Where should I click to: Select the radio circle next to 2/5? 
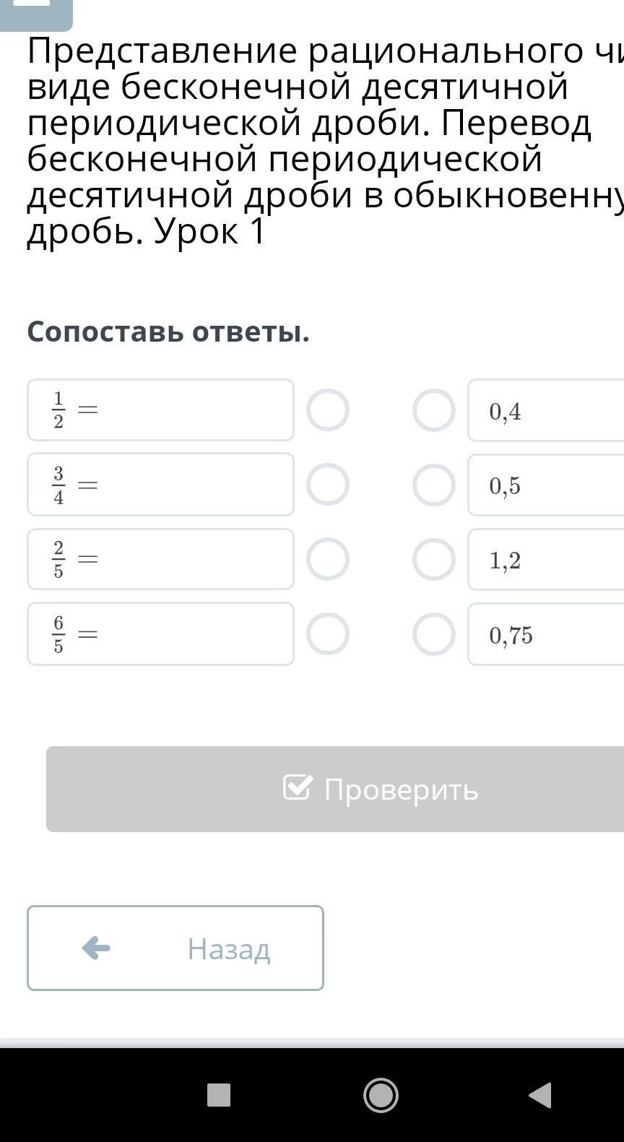[328, 559]
